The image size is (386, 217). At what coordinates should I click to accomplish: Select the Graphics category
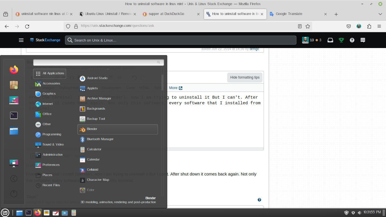[50, 94]
